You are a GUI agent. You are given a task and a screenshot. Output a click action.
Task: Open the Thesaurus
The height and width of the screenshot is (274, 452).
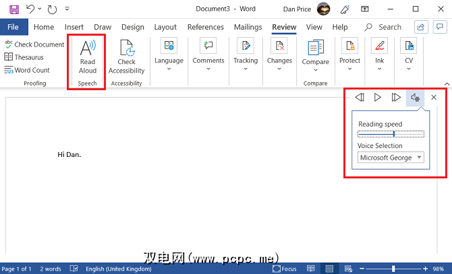[x=24, y=57]
